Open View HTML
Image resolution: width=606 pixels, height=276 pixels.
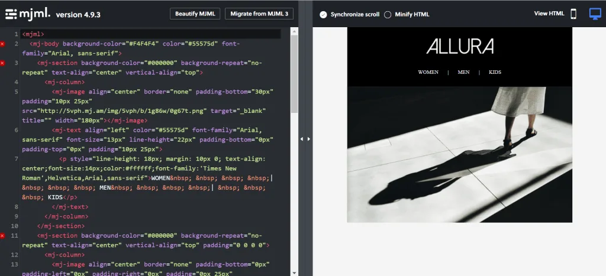click(549, 14)
